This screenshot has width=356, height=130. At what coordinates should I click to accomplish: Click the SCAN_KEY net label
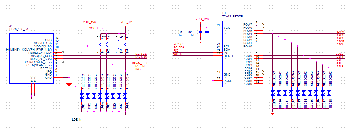tap(140, 63)
